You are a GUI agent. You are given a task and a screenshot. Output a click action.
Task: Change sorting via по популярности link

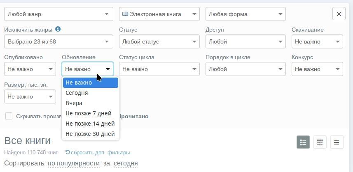point(74,163)
